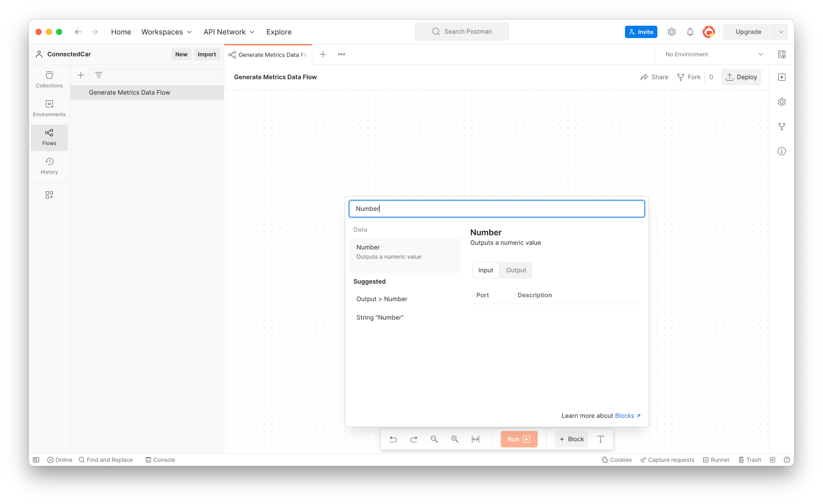Create a new flow with the plus icon
This screenshot has height=504, width=823.
pyautogui.click(x=81, y=75)
